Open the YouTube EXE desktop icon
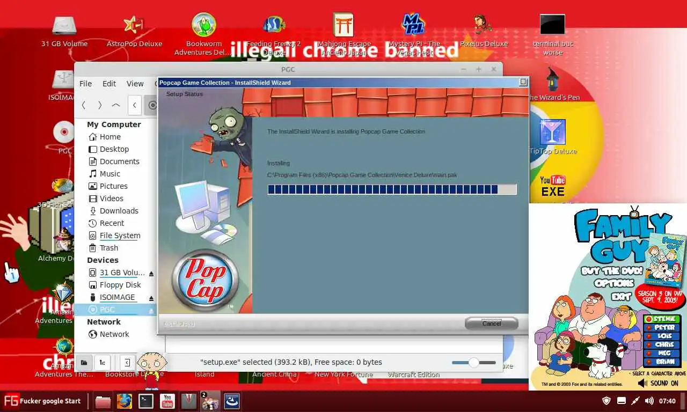Screen dimensions: 687x412 click(x=553, y=186)
